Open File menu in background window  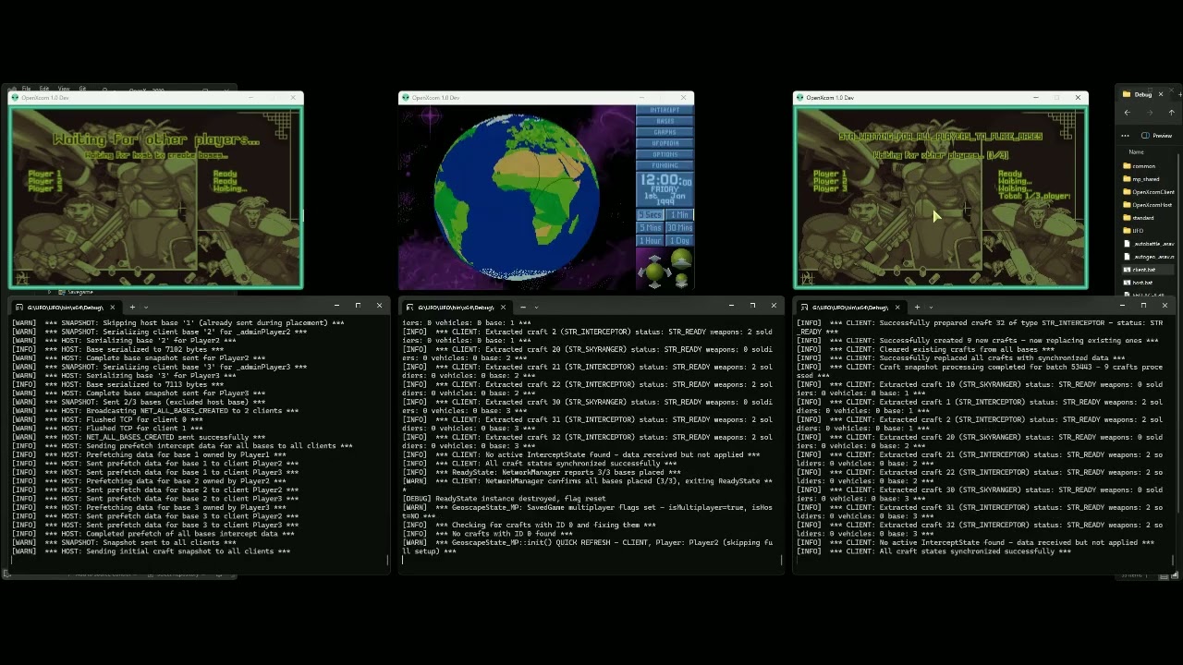coord(26,89)
